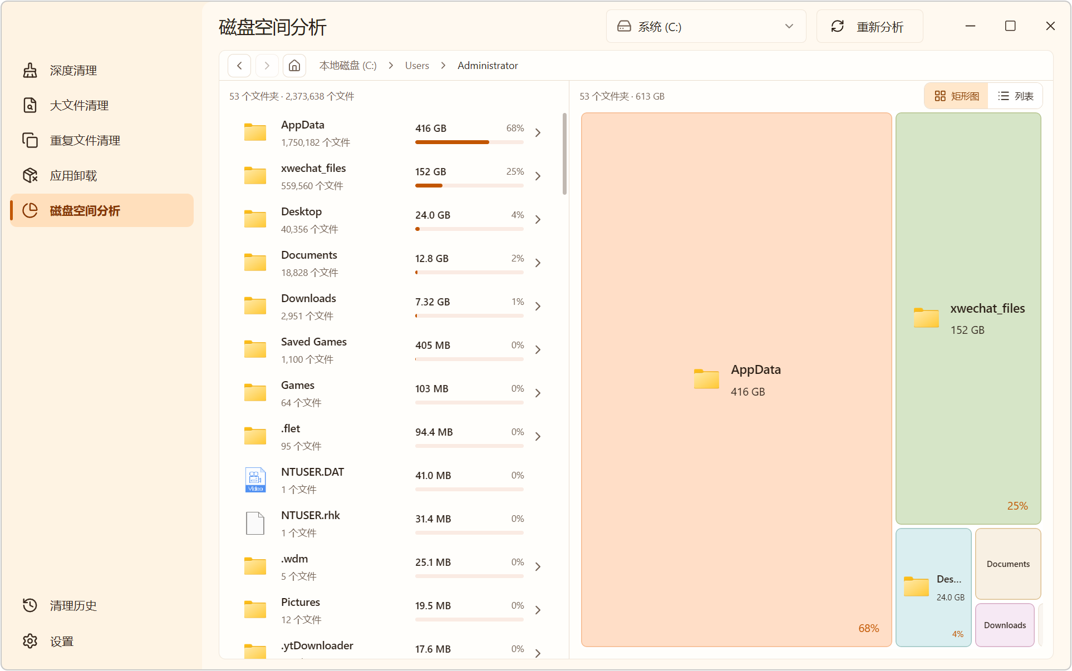Expand the Games folder chevron
Screen dimensions: 1072x671
pyautogui.click(x=538, y=393)
